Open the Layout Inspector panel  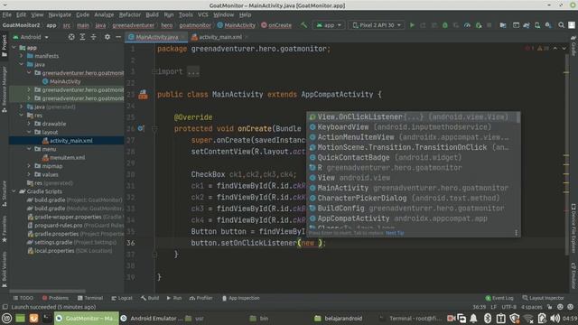(x=543, y=298)
